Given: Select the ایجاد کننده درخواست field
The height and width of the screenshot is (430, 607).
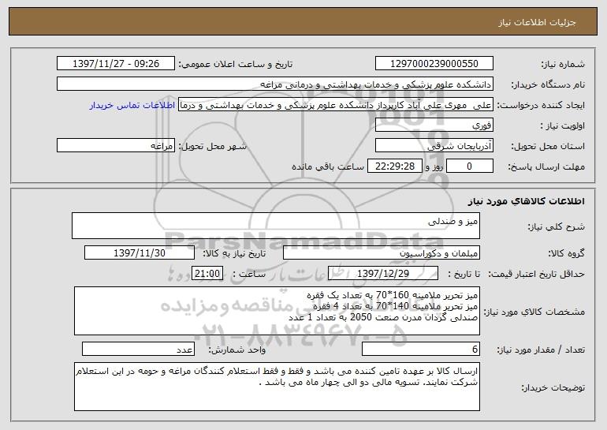Looking at the screenshot, I should [336, 105].
